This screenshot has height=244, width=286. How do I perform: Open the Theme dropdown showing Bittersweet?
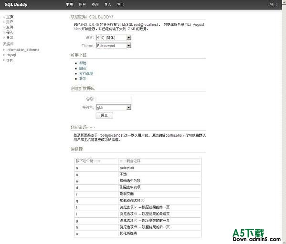(x=114, y=46)
